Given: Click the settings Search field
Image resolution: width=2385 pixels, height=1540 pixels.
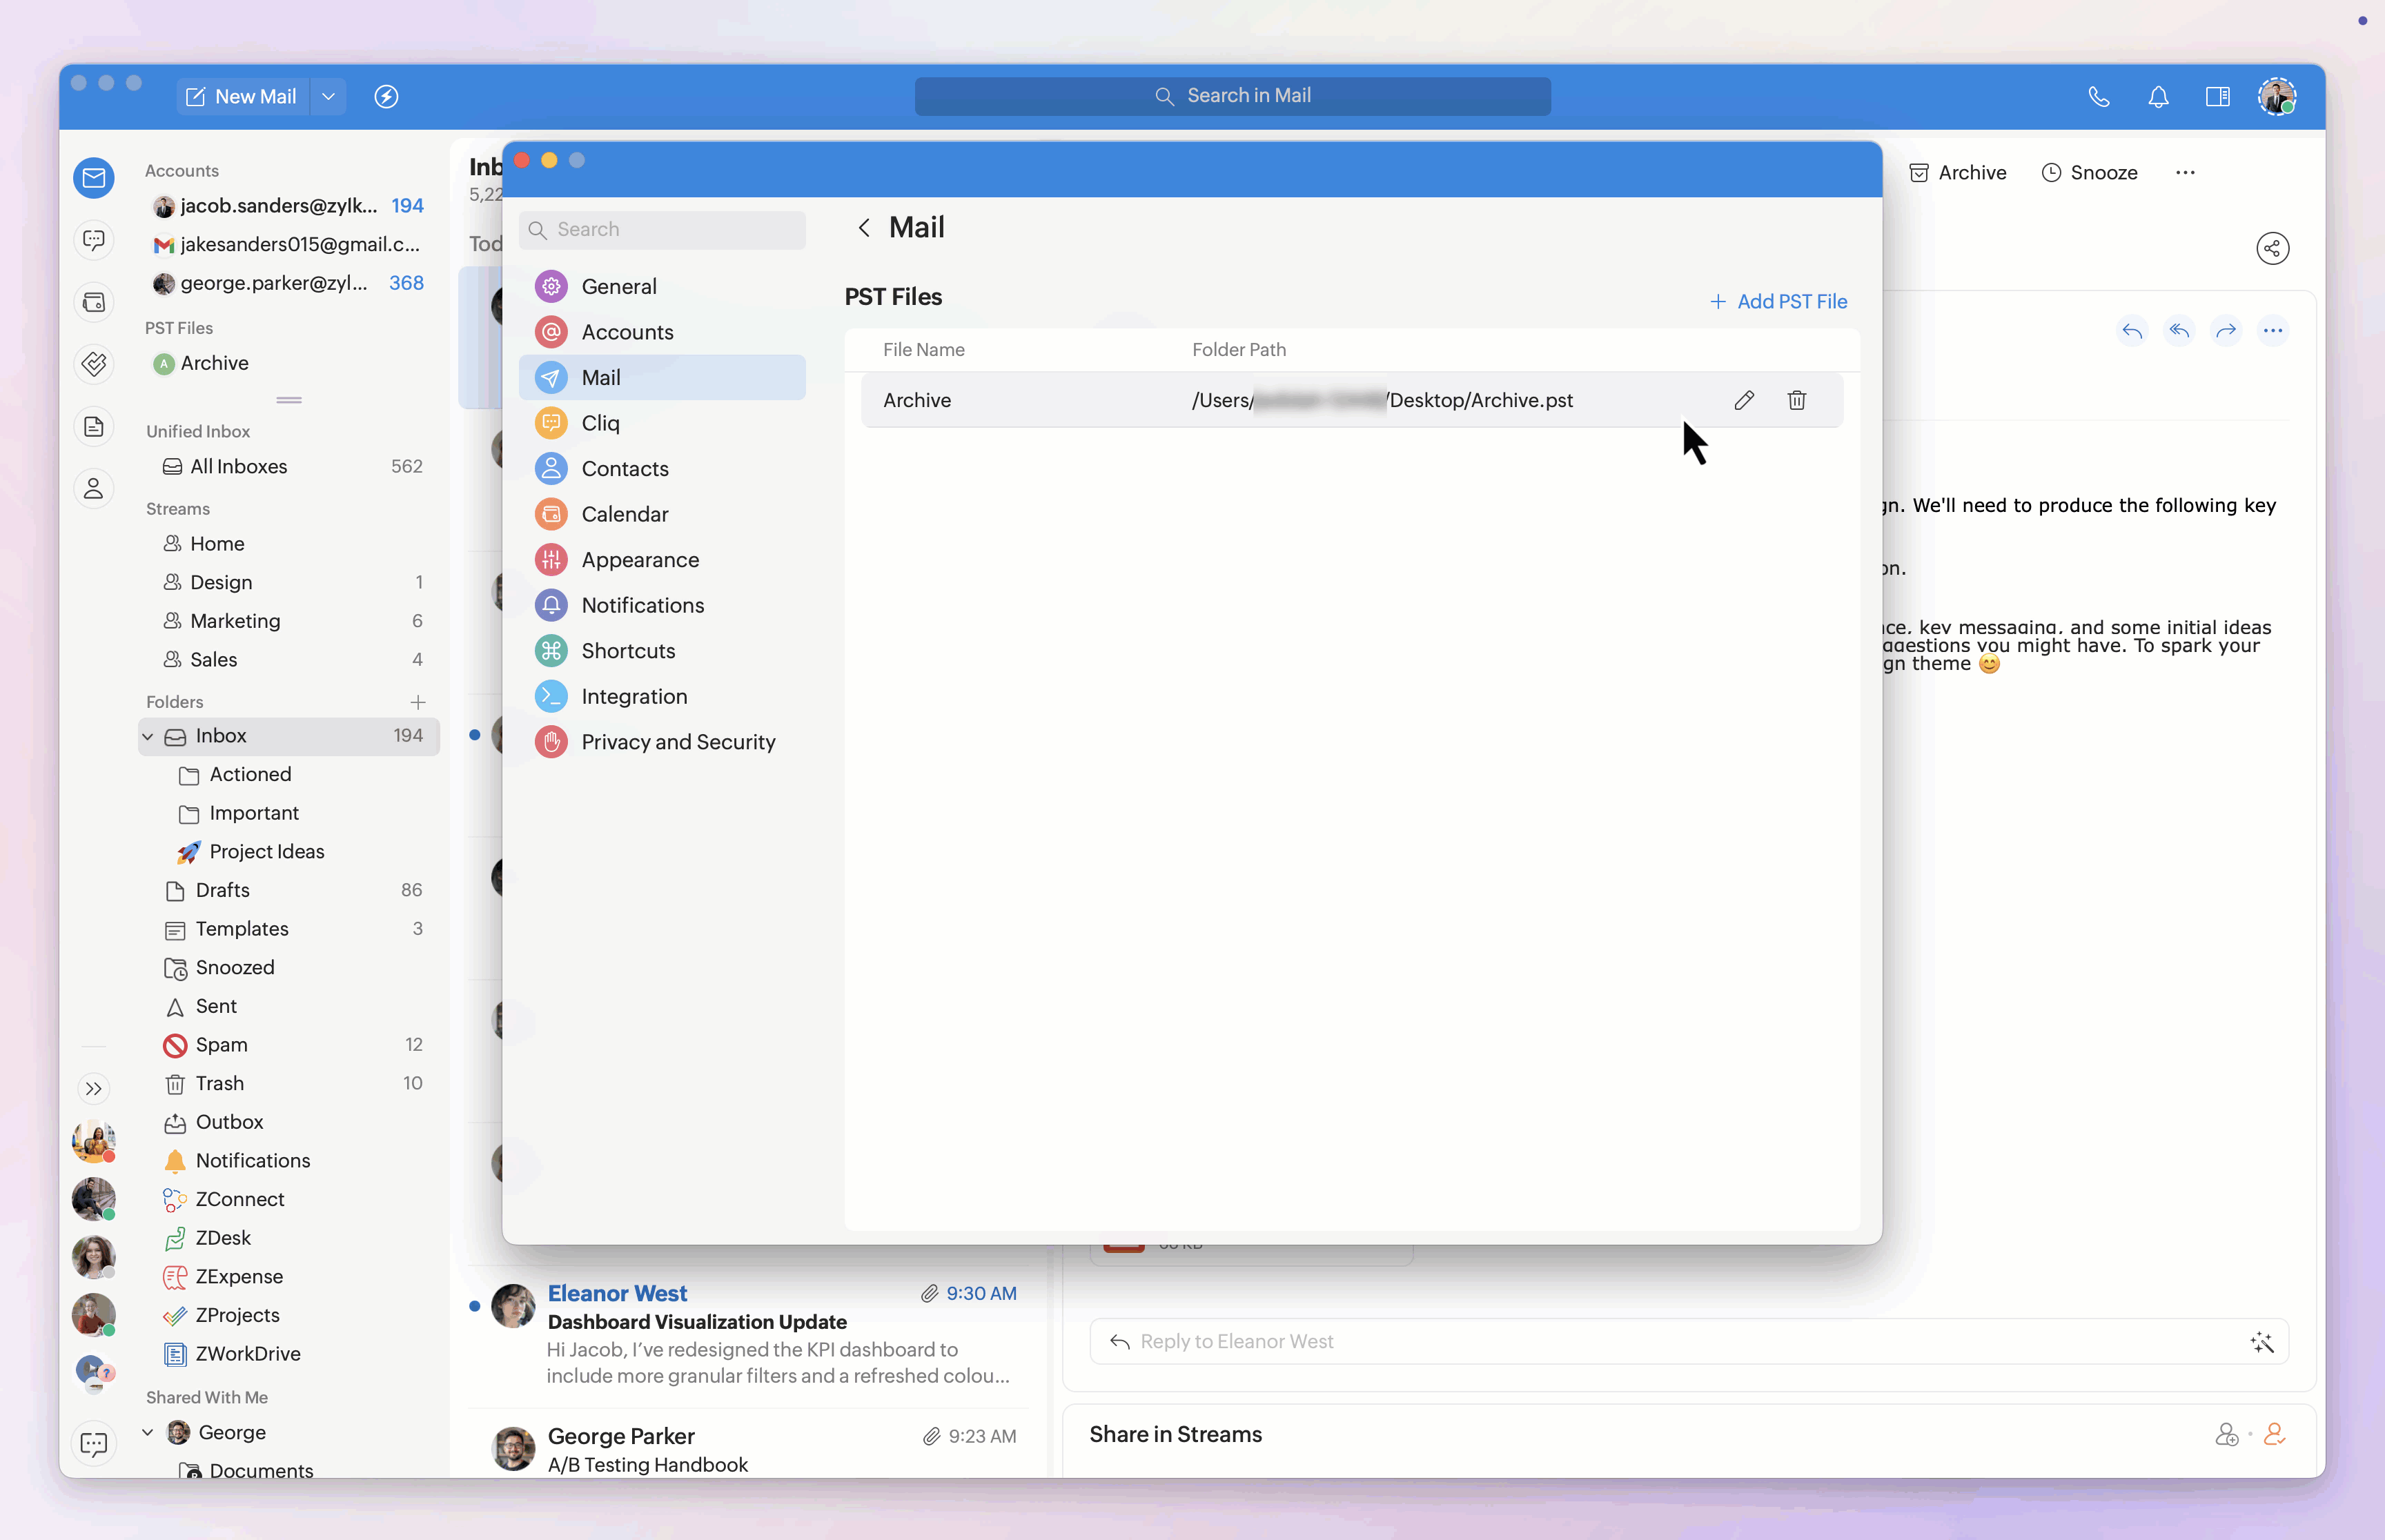Looking at the screenshot, I should pos(662,229).
